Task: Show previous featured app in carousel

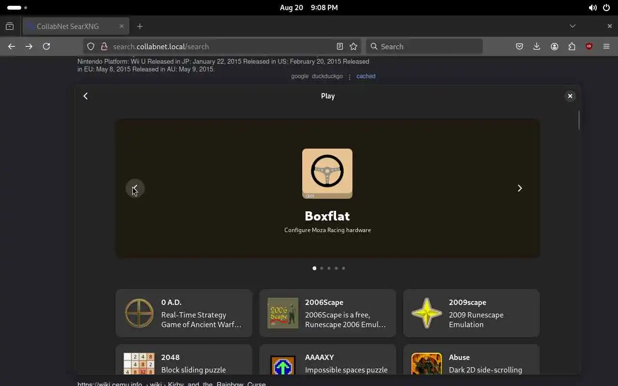Action: pyautogui.click(x=135, y=188)
